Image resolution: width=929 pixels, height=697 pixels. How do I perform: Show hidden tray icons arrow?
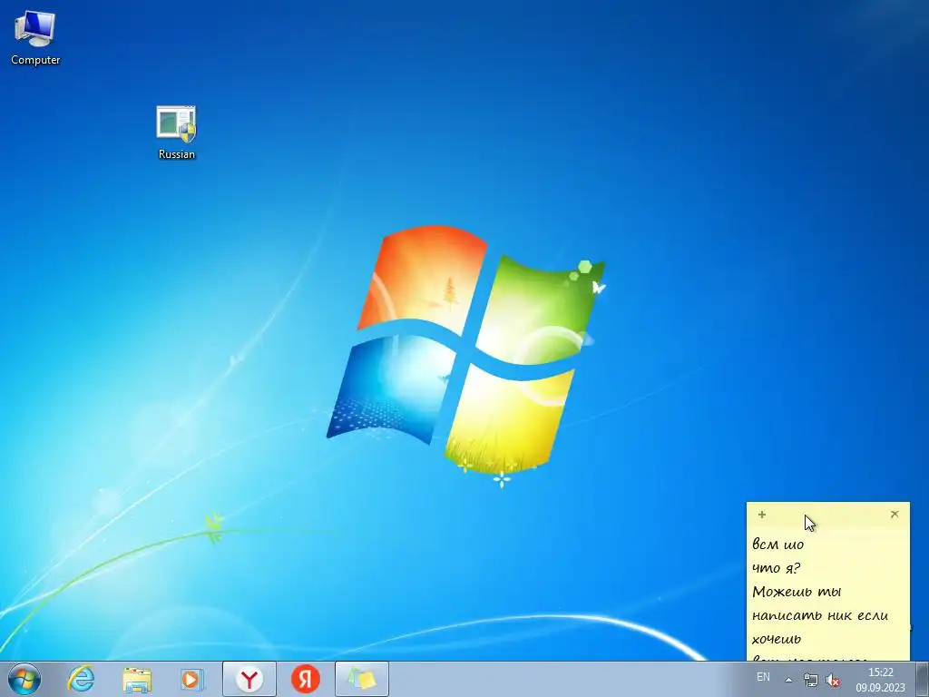point(788,680)
